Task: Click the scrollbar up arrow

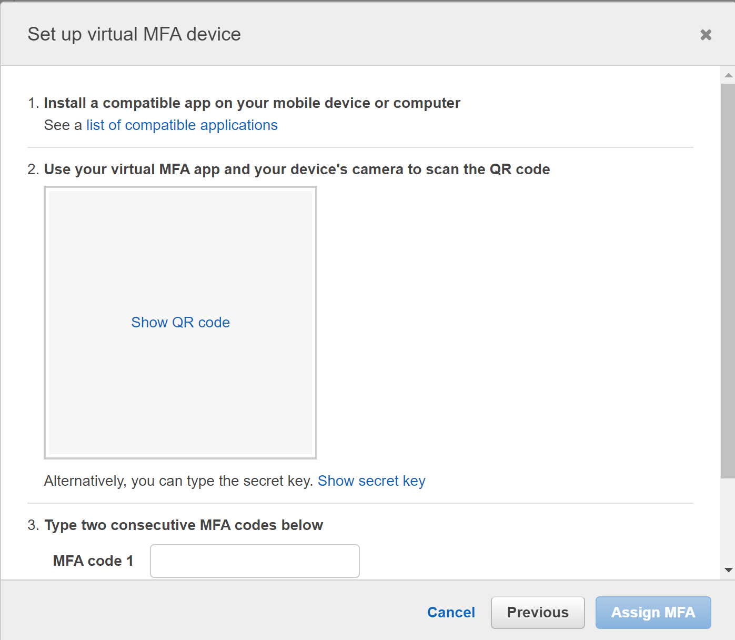Action: coord(728,75)
